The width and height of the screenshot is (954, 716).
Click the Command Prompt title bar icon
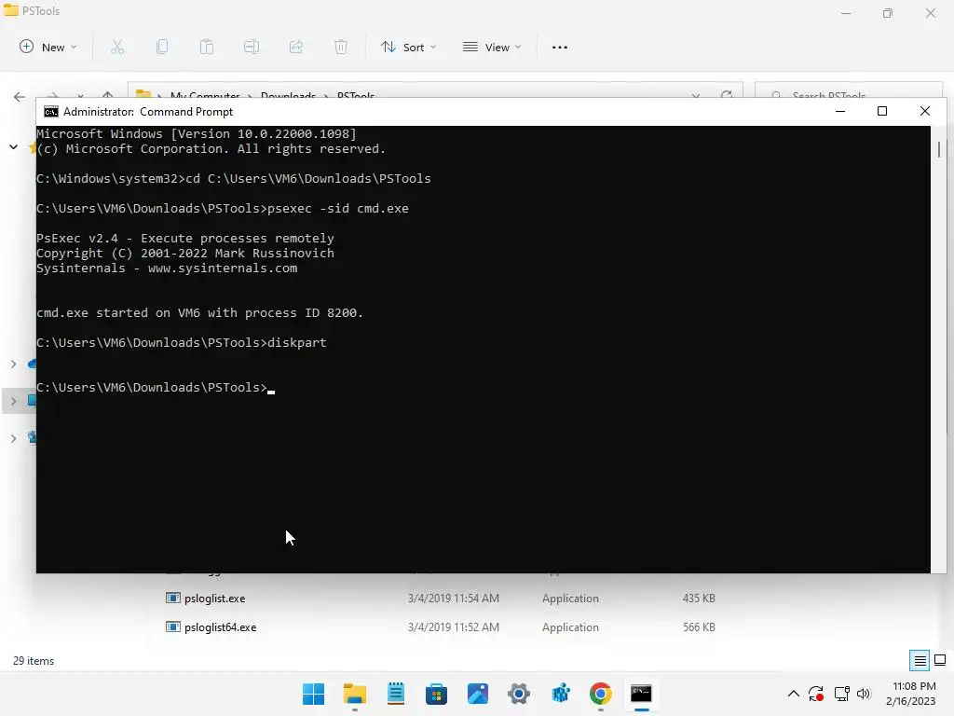coord(51,112)
